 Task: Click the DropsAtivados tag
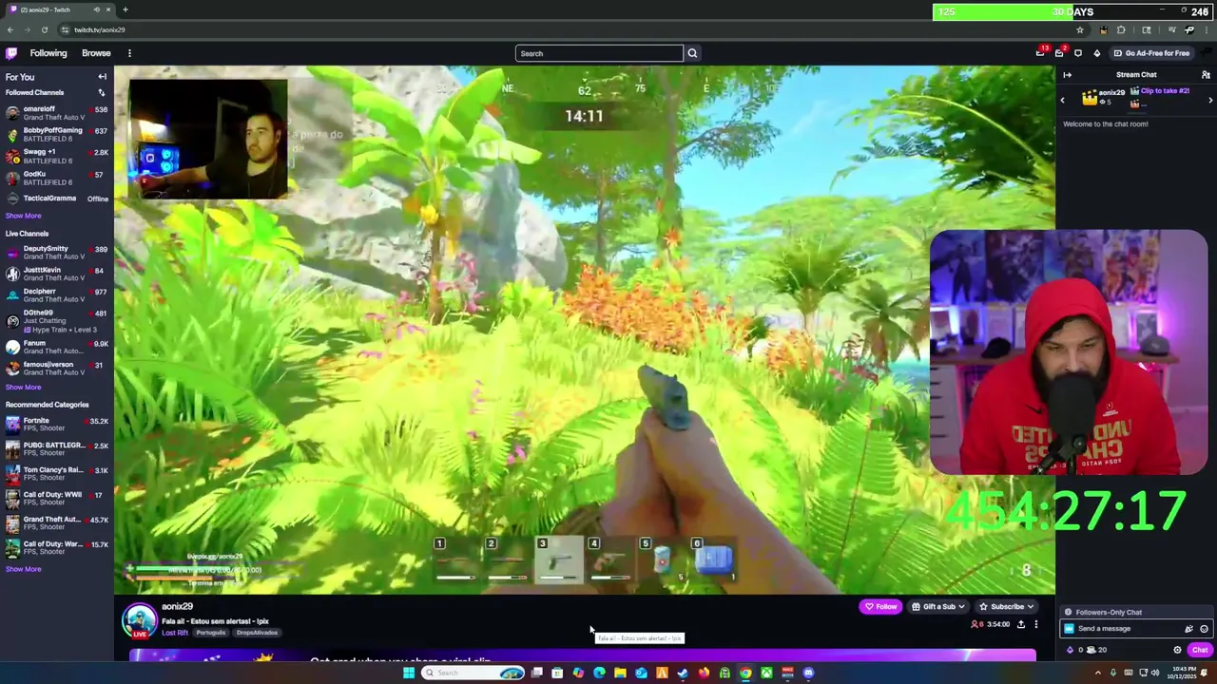coord(257,633)
